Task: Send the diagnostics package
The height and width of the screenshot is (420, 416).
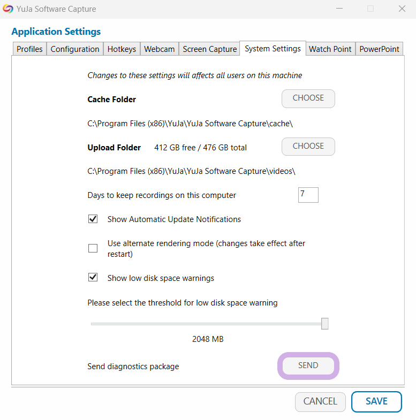Action: pyautogui.click(x=308, y=366)
